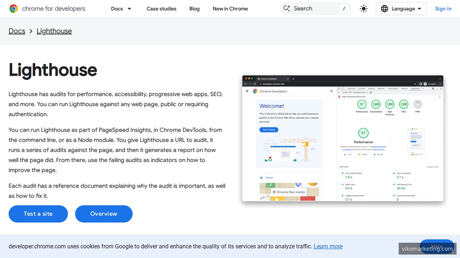Select the Blog menu item
The height and width of the screenshot is (258, 460).
click(194, 8)
